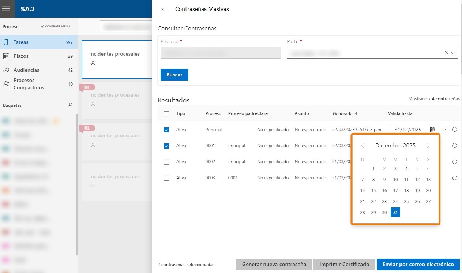Screen dimensions: 462x273
Task: Sort by the Tipo column header
Action: [x=181, y=113]
